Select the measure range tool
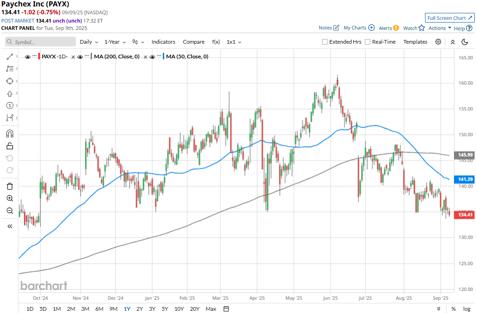Screen dimensions: 477x313 [10, 118]
